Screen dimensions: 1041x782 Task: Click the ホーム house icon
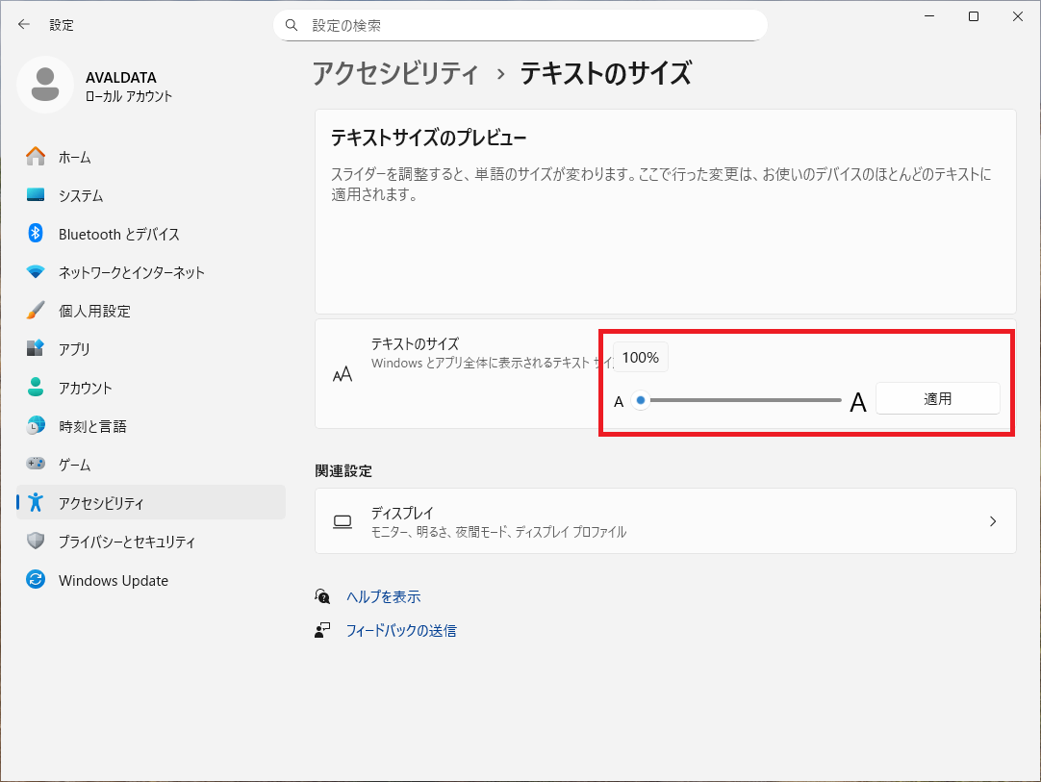coord(36,157)
